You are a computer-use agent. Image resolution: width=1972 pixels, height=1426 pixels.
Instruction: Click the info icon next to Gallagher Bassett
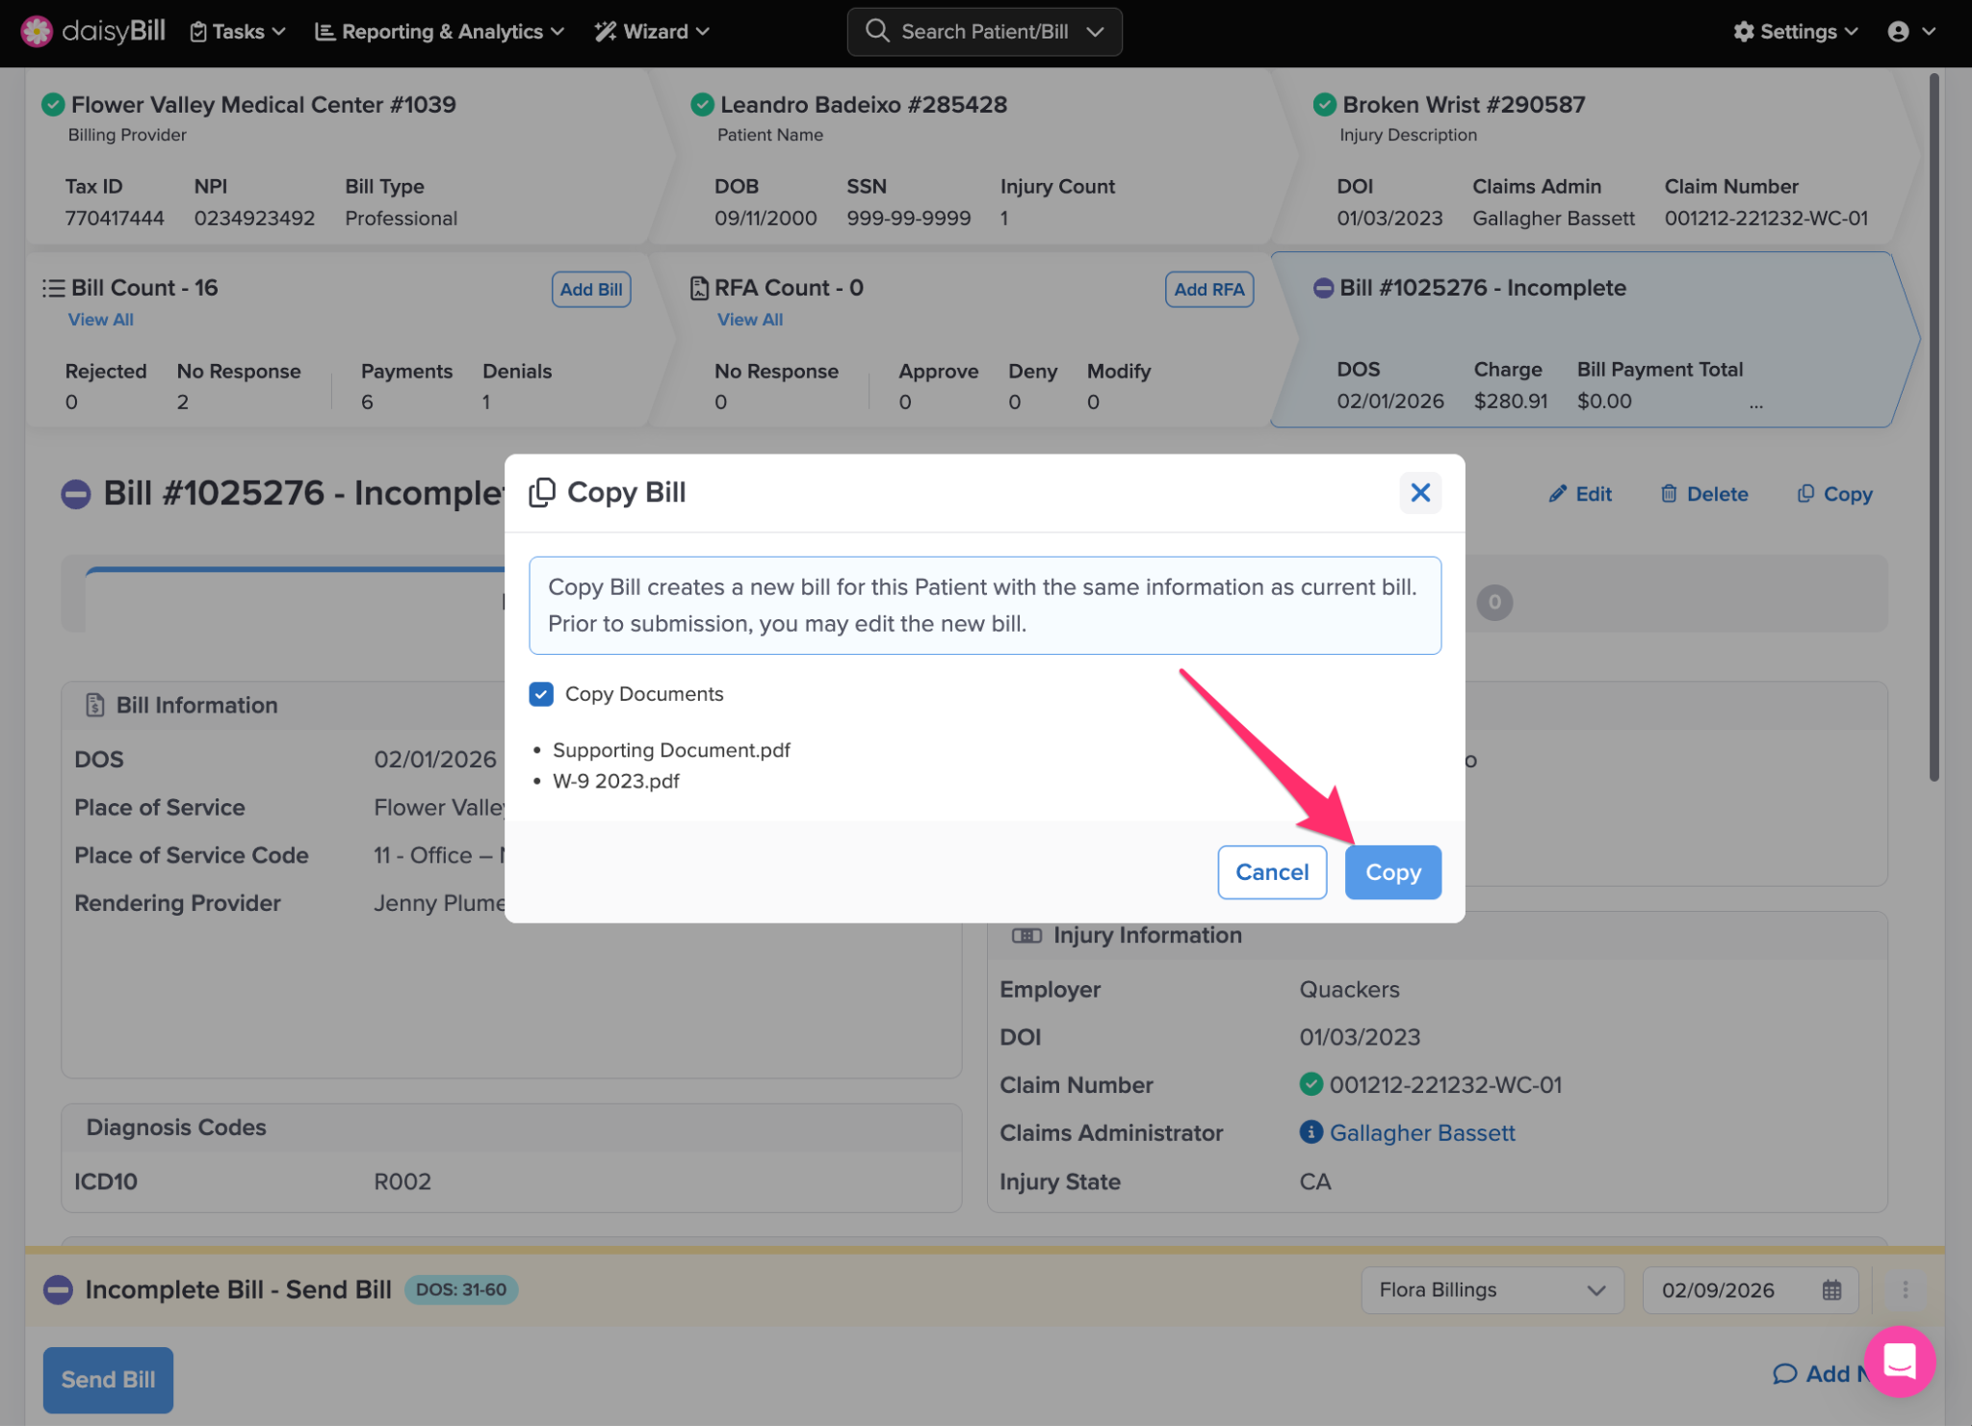pyautogui.click(x=1310, y=1132)
